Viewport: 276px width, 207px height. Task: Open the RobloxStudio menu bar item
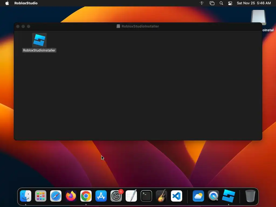[26, 3]
